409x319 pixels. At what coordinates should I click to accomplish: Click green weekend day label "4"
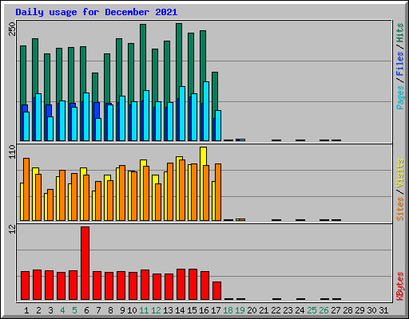[62, 310]
